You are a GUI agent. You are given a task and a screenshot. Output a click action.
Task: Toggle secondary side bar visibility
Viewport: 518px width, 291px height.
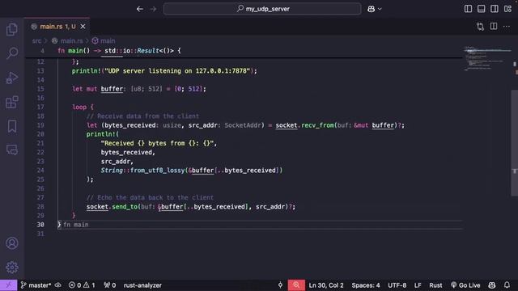click(x=495, y=9)
